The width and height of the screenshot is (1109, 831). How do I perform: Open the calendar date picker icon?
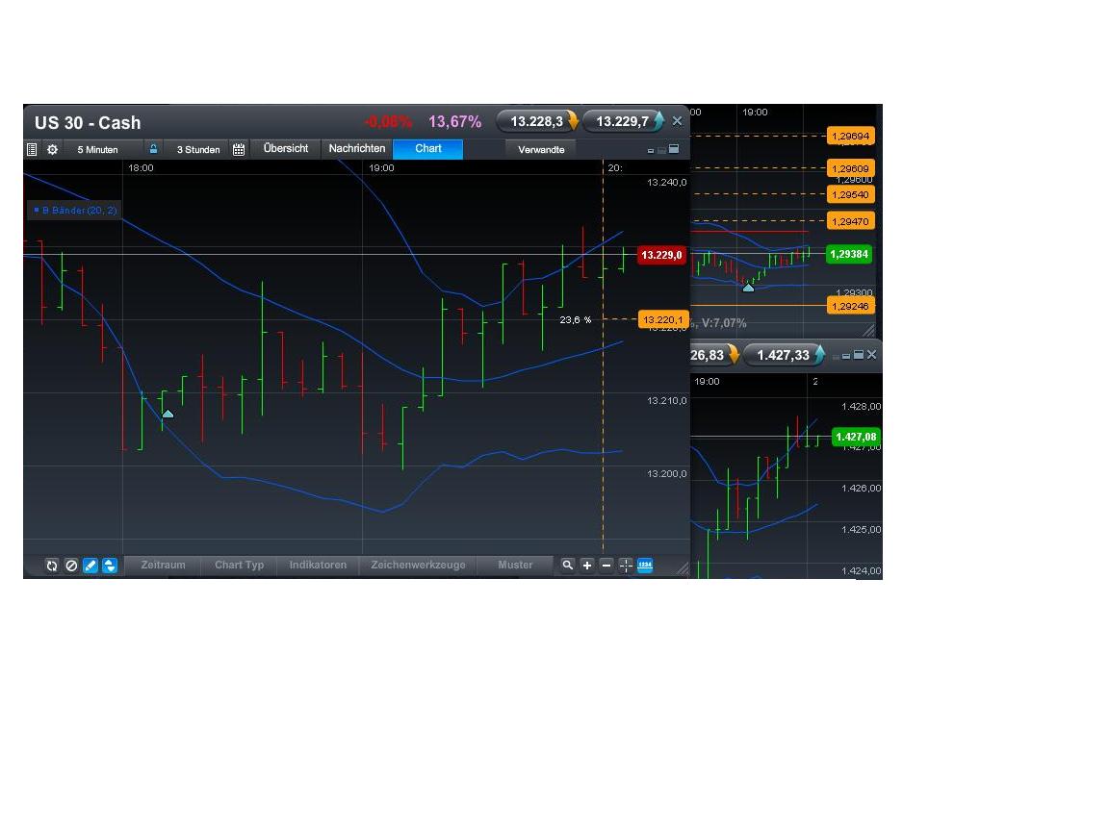[x=239, y=149]
